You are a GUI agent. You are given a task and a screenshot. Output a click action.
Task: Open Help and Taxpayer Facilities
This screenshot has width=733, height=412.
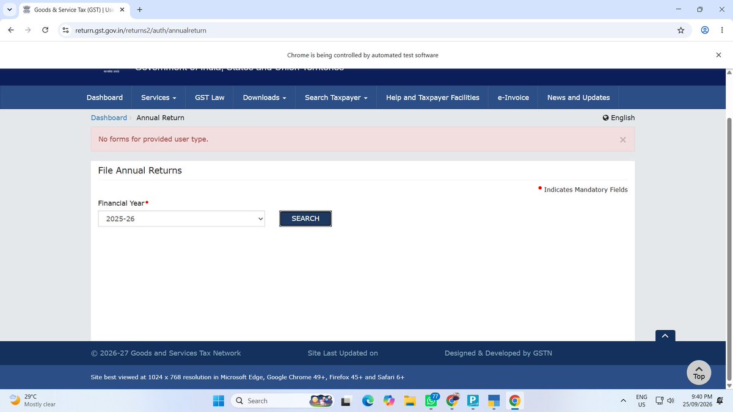point(432,98)
